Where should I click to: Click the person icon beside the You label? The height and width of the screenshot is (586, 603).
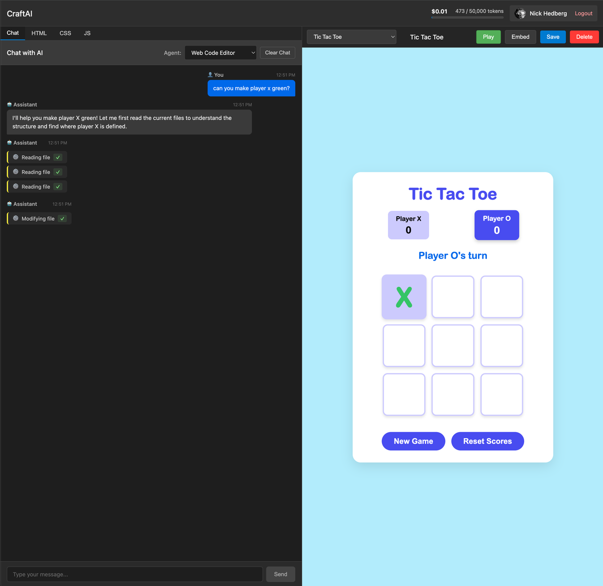(x=211, y=74)
